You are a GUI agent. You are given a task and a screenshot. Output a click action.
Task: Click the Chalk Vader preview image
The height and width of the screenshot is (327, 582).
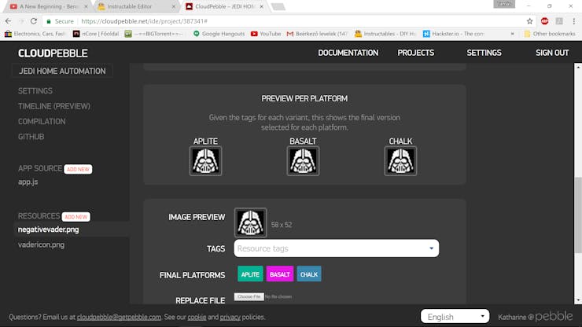coord(400,160)
